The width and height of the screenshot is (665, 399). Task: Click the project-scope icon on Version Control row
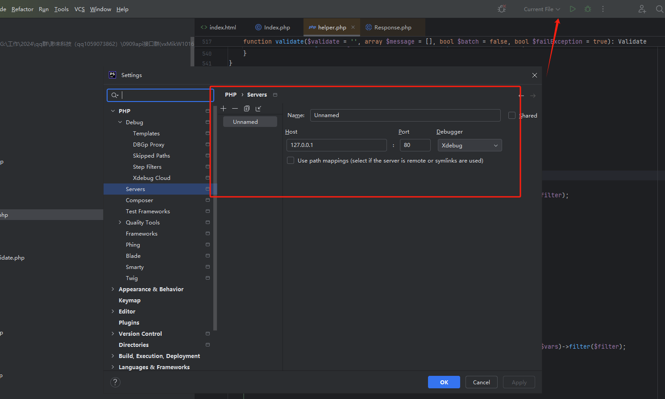click(208, 334)
